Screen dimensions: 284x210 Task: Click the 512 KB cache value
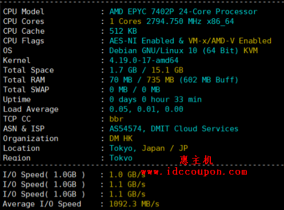pyautogui.click(x=123, y=31)
